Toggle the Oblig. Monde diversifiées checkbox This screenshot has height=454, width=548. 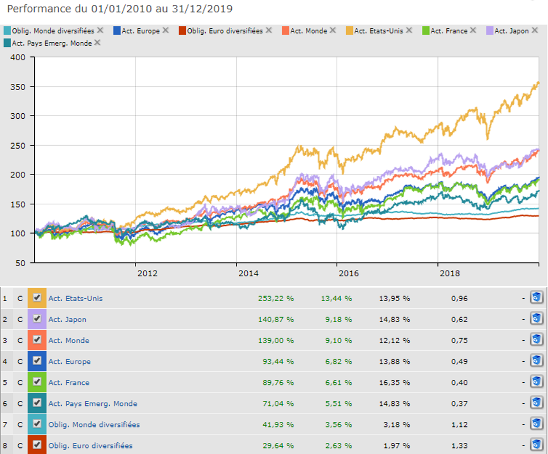(37, 424)
